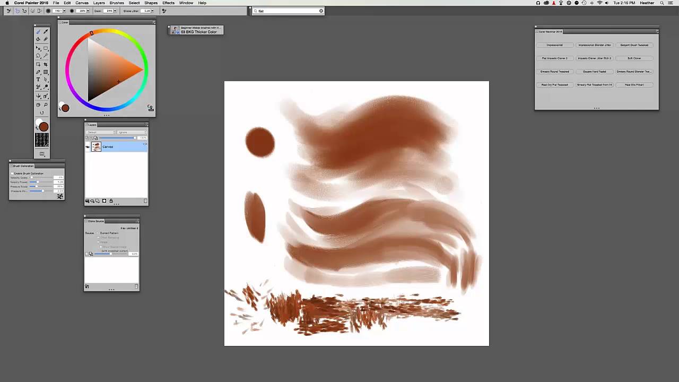Screen dimensions: 679x382
Task: Open advanced brush controls icon in property bar
Action: tap(164, 11)
